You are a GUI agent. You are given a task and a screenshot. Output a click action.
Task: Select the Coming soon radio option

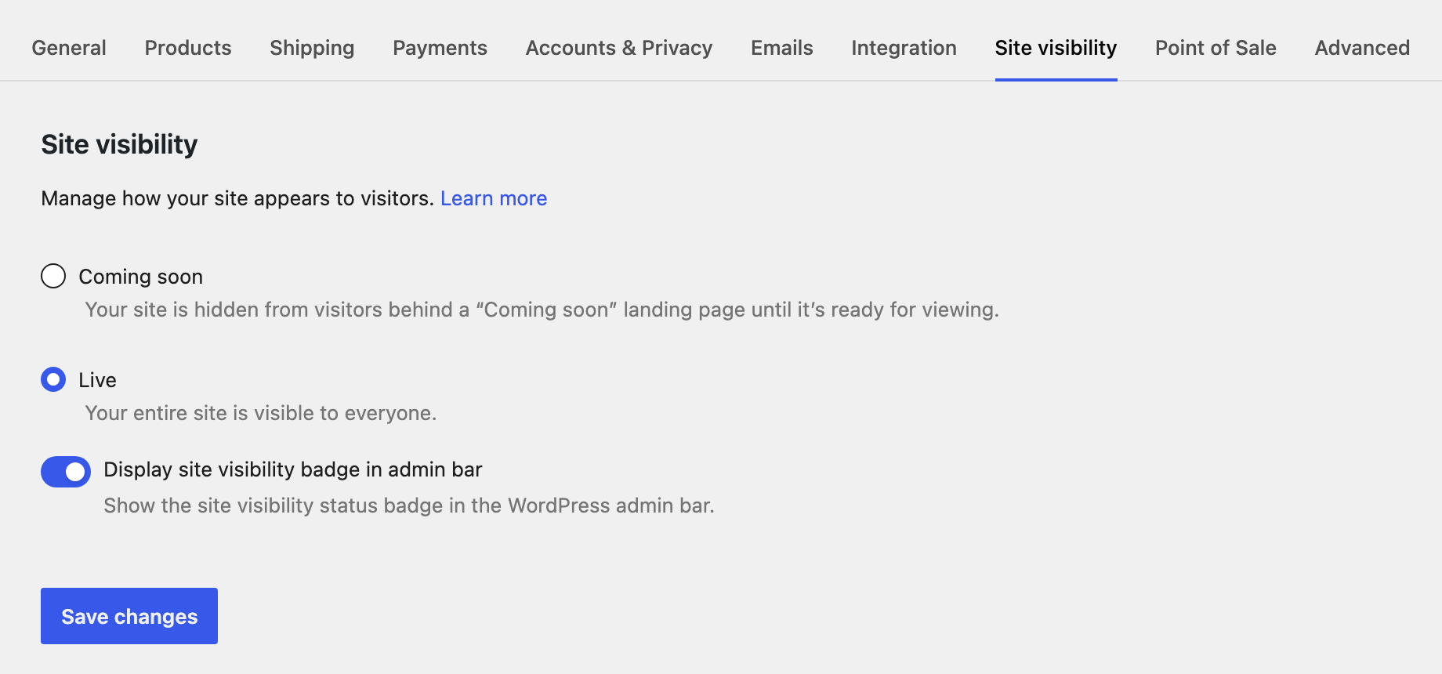[53, 276]
